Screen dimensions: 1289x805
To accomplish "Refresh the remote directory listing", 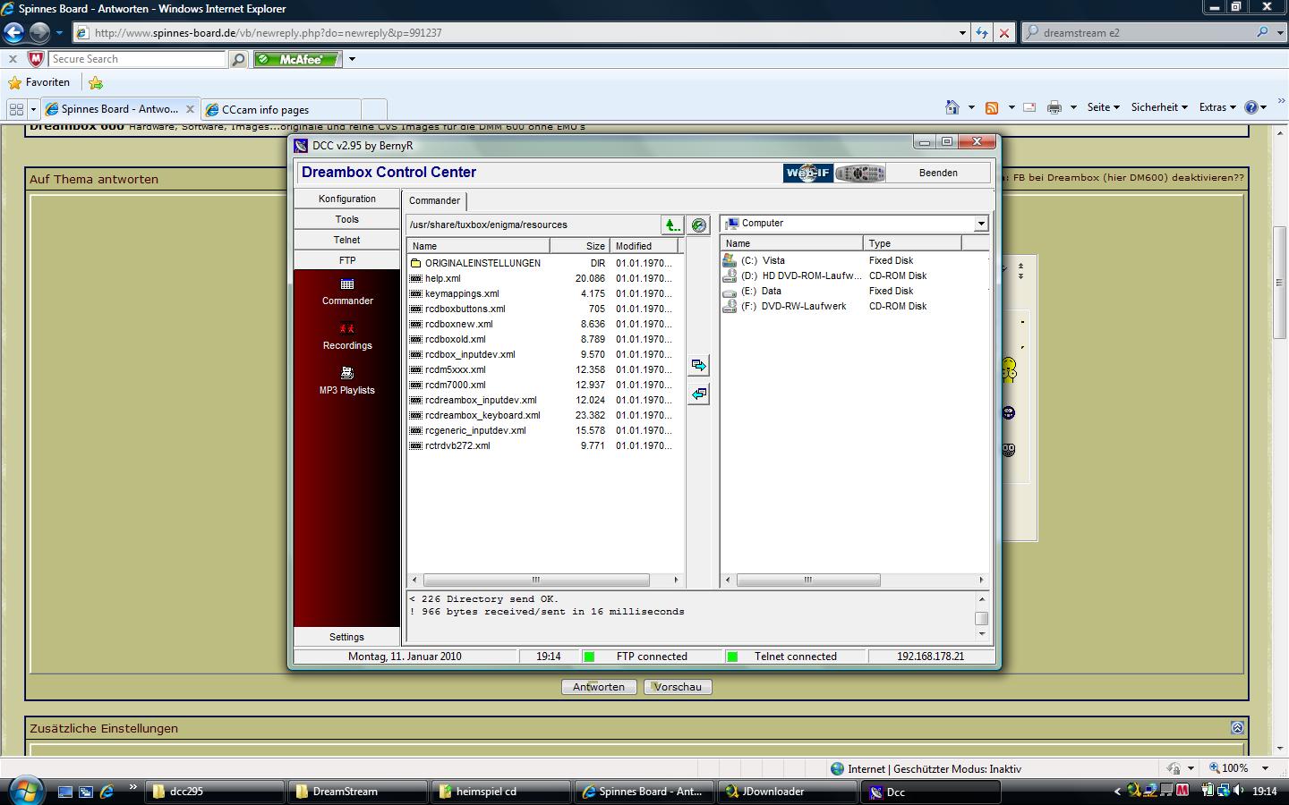I will (x=699, y=225).
